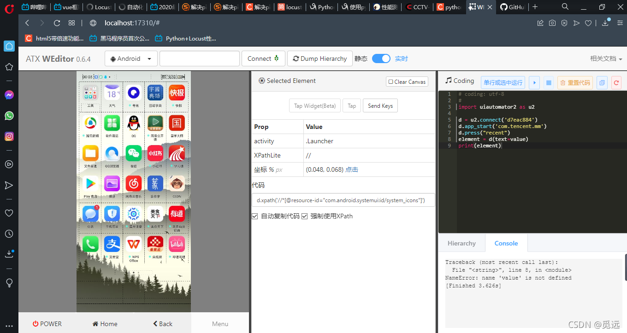This screenshot has width=627, height=333.
Task: Open the html5带倍速功能 bookmark
Action: (x=54, y=39)
